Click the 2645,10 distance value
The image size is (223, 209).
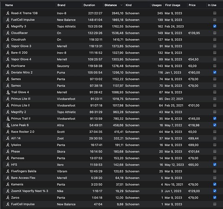(x=118, y=13)
